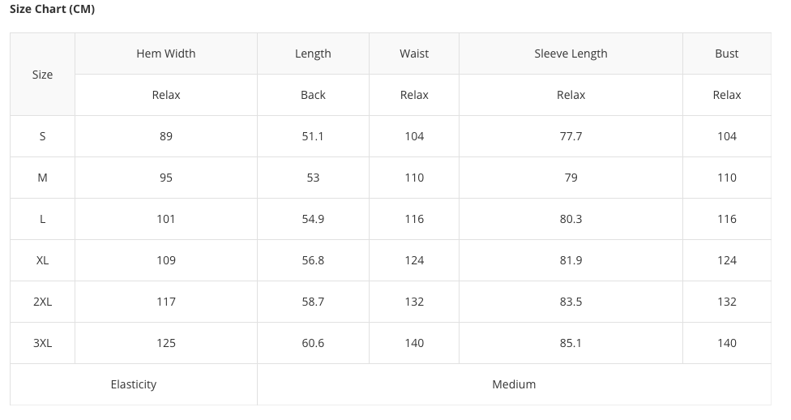791x420 pixels.
Task: Click the 2XL size row label
Action: pyautogui.click(x=42, y=302)
